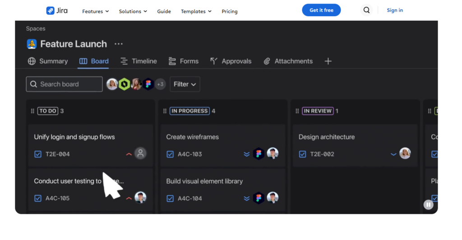
Task: Click the Figma icon on A4C-104 card
Action: click(259, 198)
